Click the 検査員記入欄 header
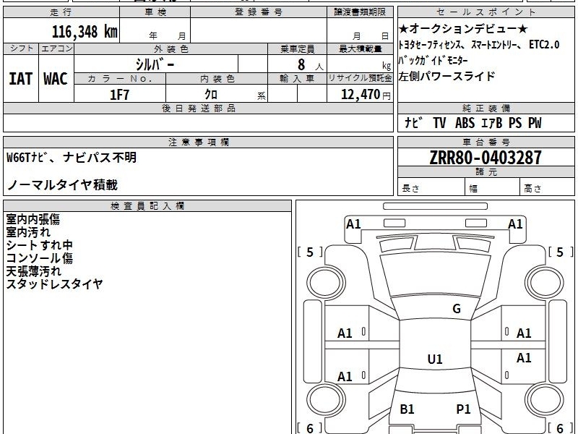This screenshot has height=434, width=578. point(147,206)
